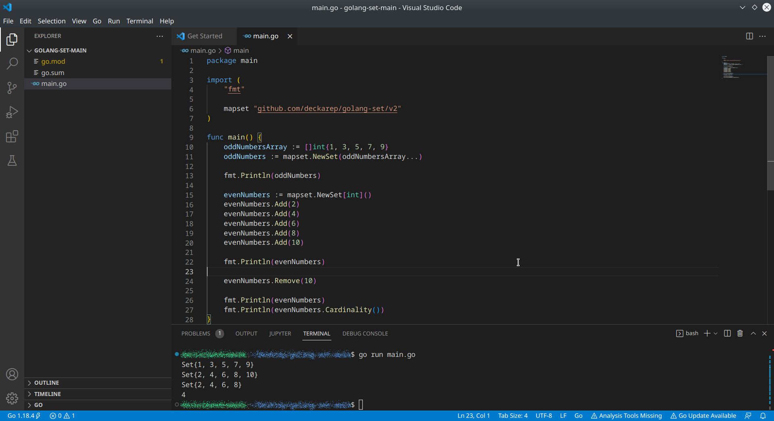
Task: Maximize the terminal panel with chevron
Action: tap(753, 333)
